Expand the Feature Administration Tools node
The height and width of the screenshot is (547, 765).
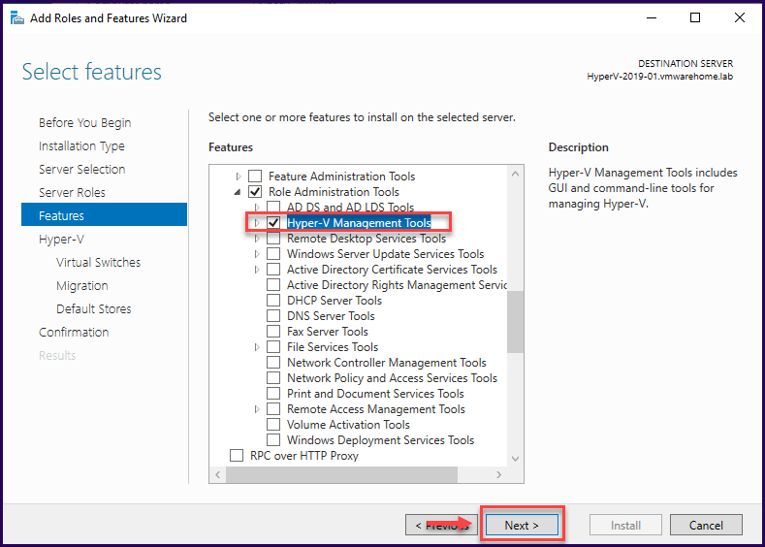click(239, 177)
